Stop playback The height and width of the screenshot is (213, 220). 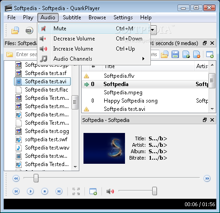pyautogui.click(x=45, y=191)
